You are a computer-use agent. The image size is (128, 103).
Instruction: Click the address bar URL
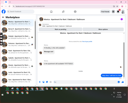point(30,6)
